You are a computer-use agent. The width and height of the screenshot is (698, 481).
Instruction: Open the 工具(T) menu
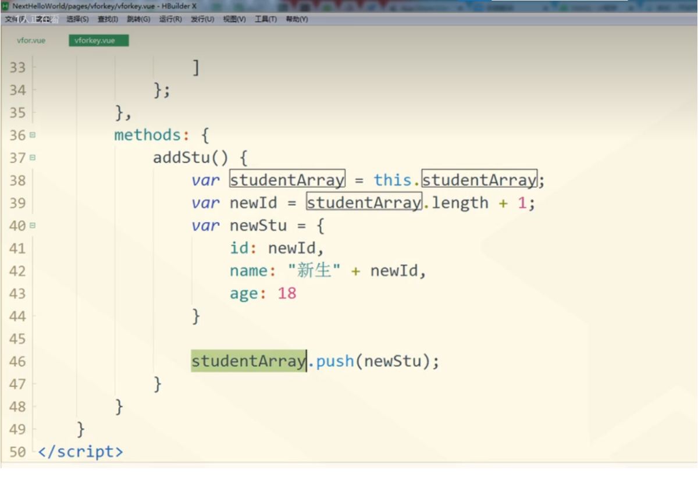coord(266,19)
